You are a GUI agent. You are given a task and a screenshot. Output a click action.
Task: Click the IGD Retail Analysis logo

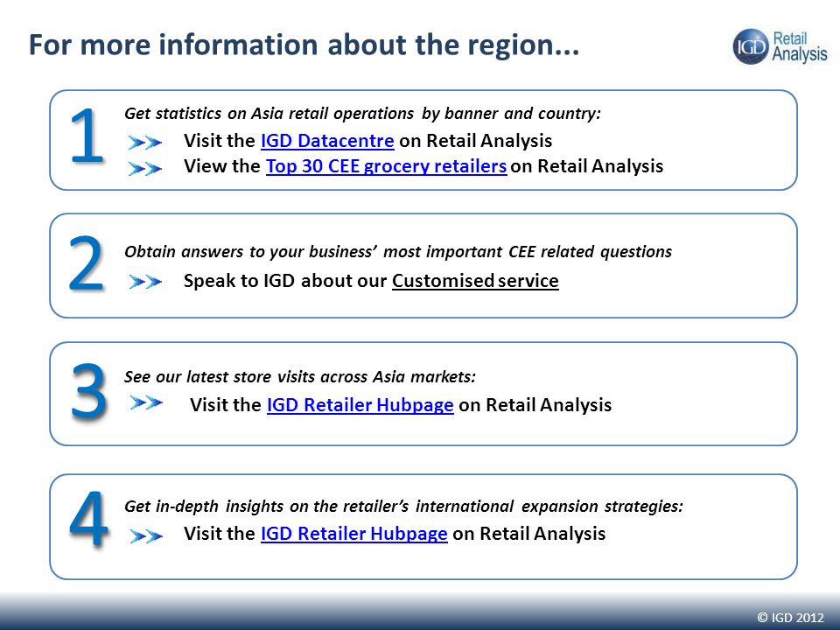tap(780, 46)
